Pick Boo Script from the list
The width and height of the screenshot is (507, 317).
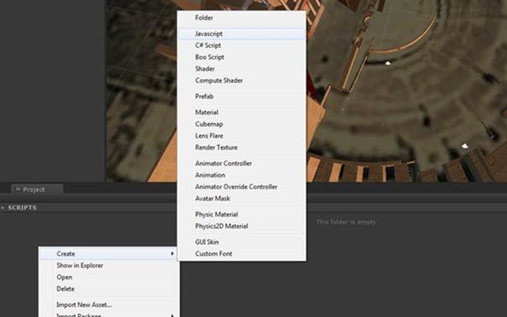[x=209, y=57]
